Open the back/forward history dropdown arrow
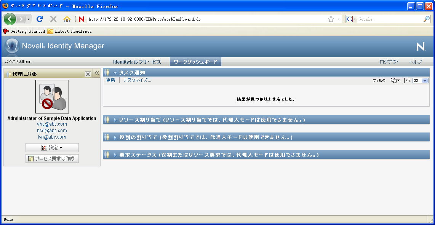 click(x=29, y=19)
